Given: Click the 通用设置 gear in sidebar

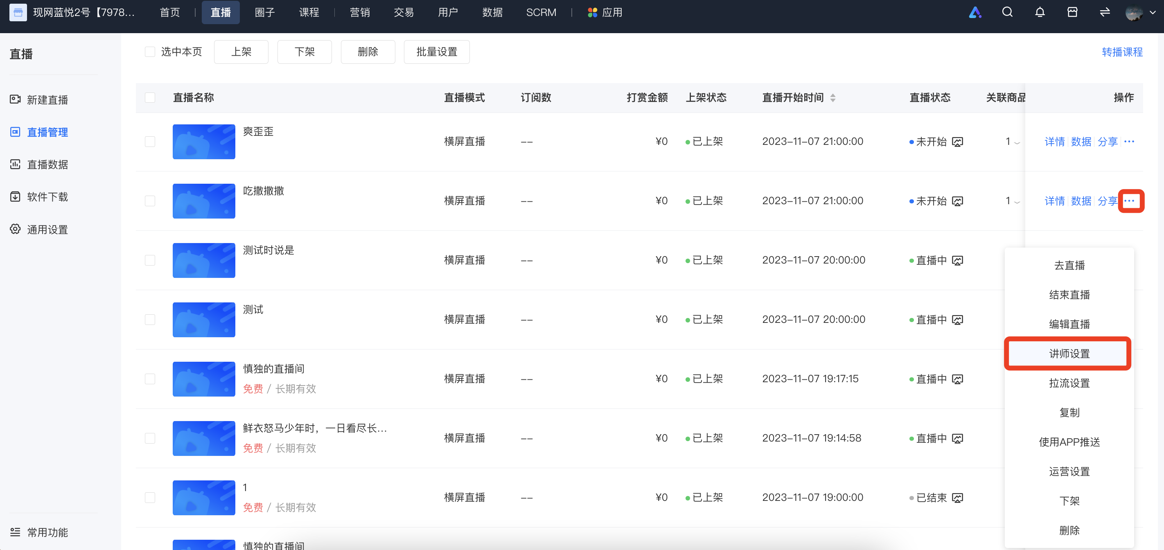Looking at the screenshot, I should (15, 229).
